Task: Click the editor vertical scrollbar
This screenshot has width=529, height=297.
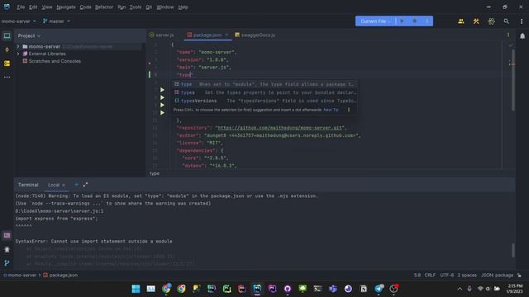Action: 513,80
